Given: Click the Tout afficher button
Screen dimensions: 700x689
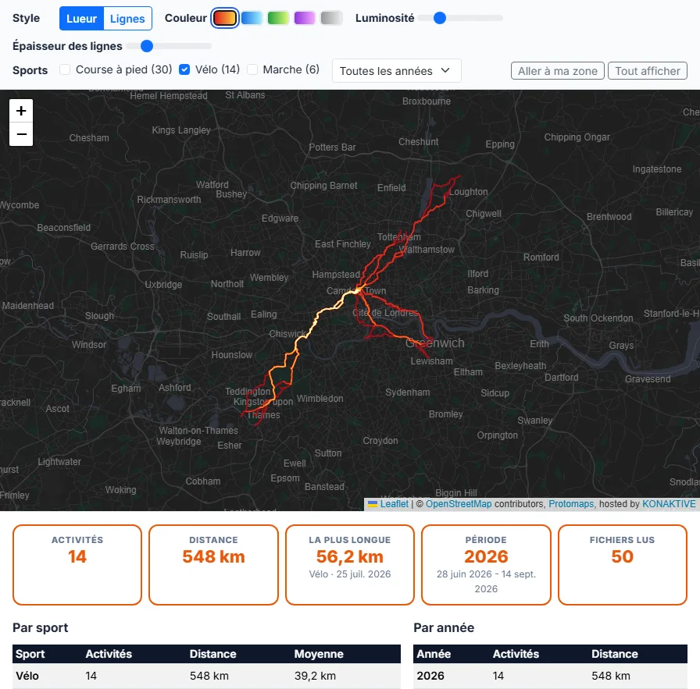Looking at the screenshot, I should coord(648,71).
